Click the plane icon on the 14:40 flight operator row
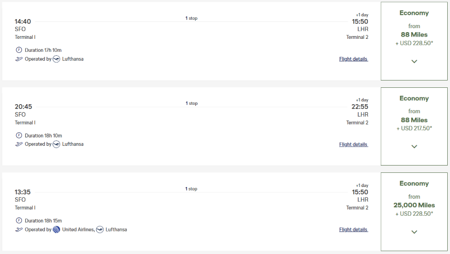Viewport: 450px width, 254px height. tap(19, 59)
